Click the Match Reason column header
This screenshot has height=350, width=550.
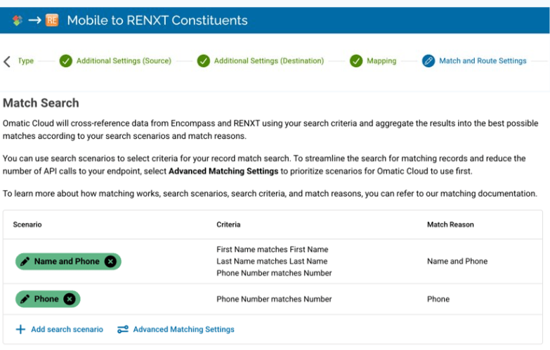450,224
